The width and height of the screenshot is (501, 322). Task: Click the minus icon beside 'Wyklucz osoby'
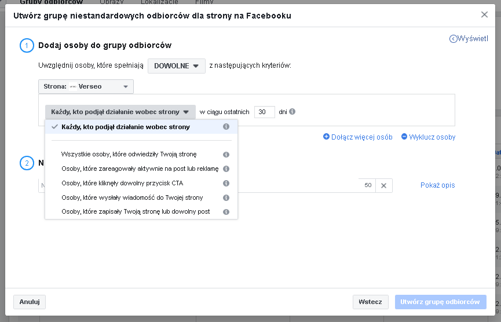tap(404, 137)
